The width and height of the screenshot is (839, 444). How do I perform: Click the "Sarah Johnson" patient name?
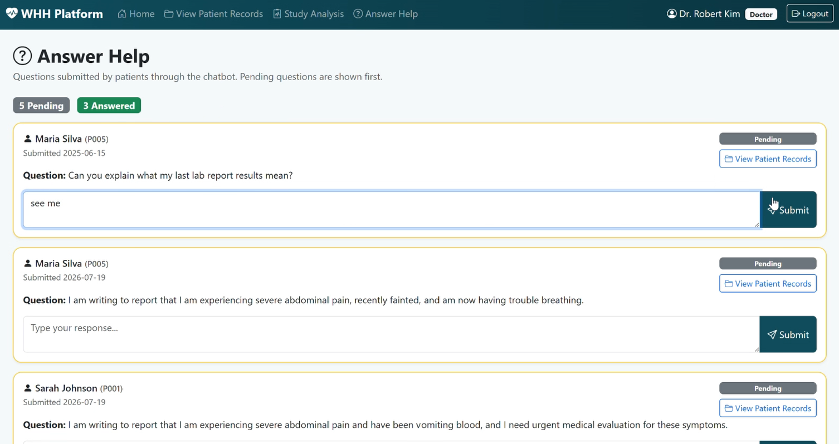pos(66,388)
